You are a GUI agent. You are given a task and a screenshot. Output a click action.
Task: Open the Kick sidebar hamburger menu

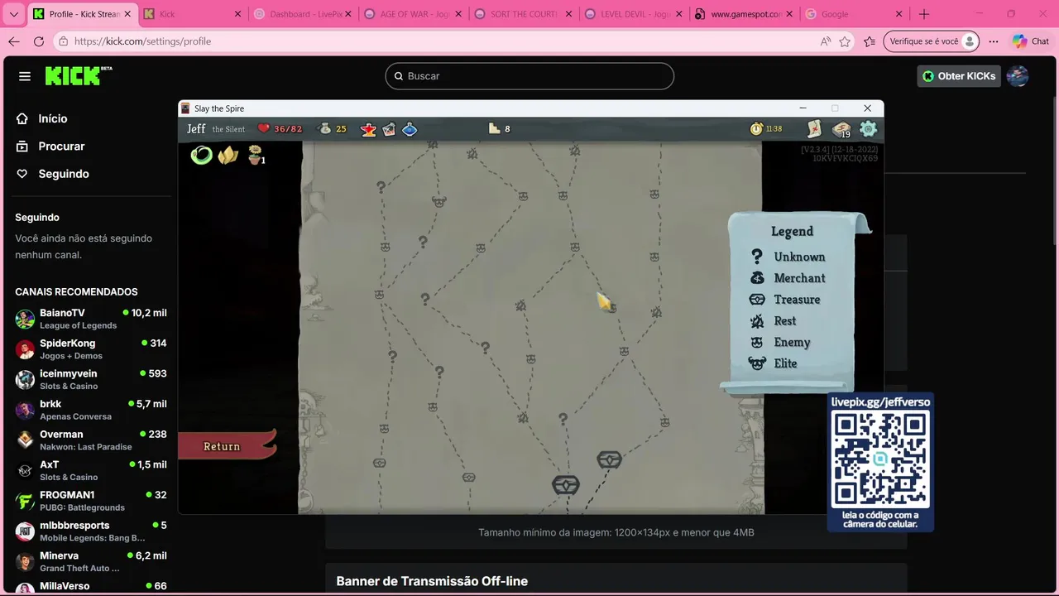(25, 76)
